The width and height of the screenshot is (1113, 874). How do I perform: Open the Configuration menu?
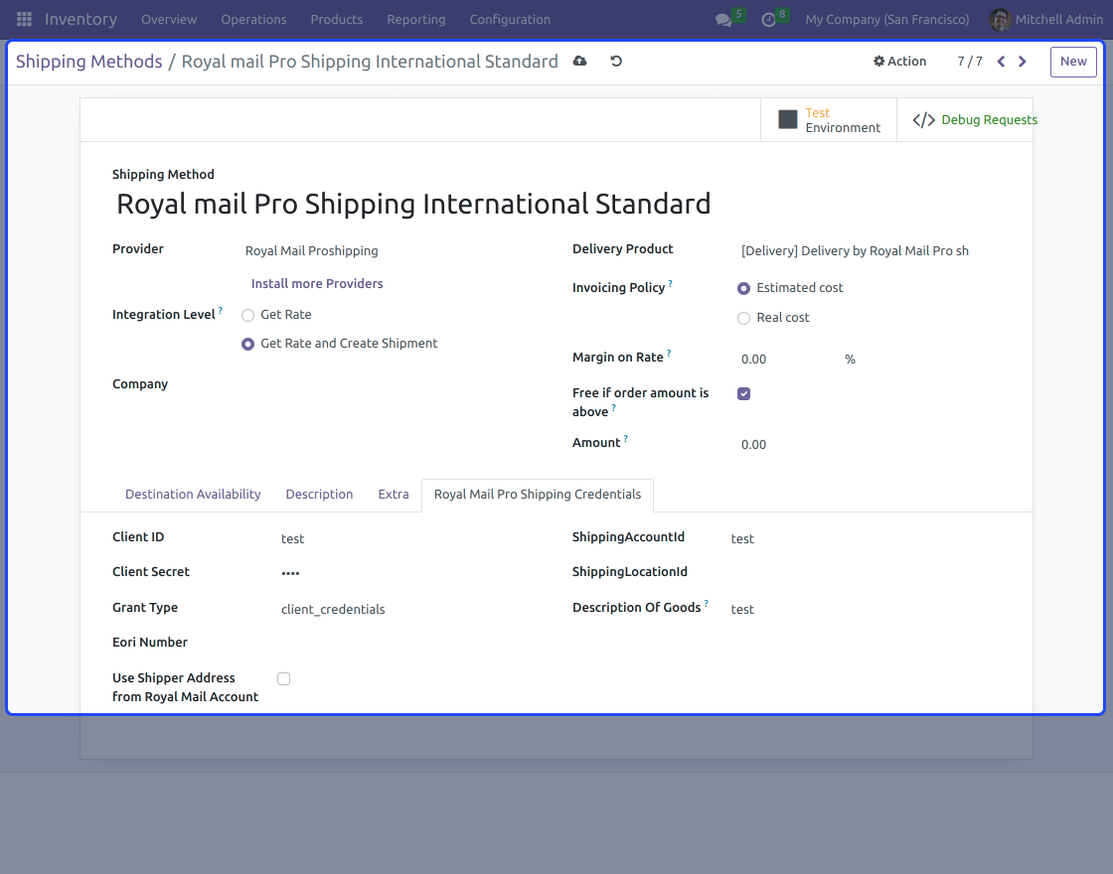[510, 20]
